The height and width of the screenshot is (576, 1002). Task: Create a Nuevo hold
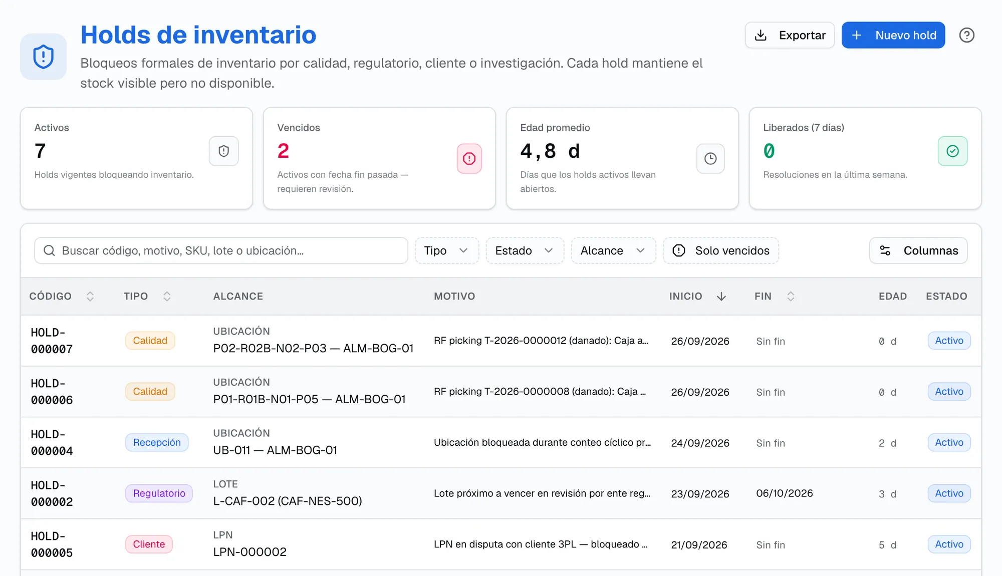(x=893, y=35)
